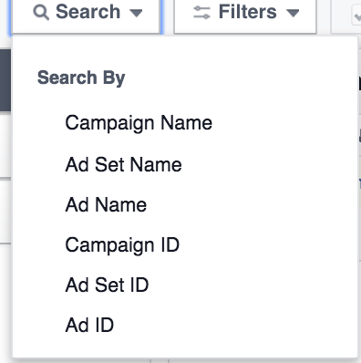Click the Search By section header
Image resolution: width=361 pixels, height=363 pixels.
point(81,78)
